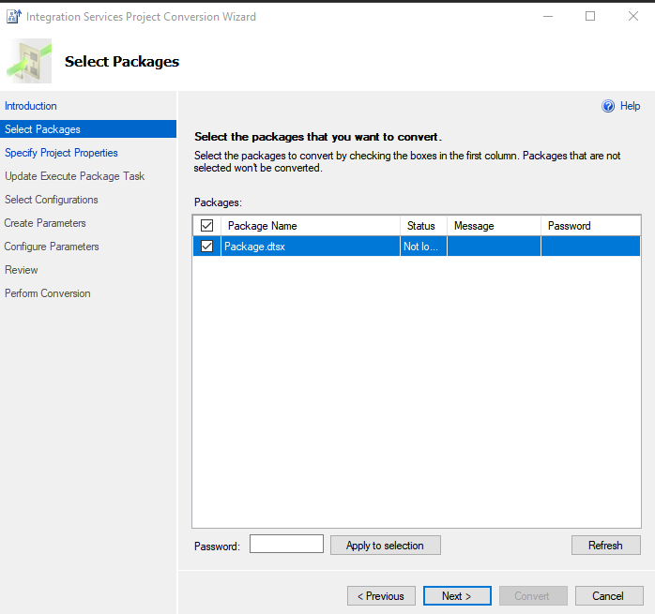Click the wizard title bar app icon
The image size is (655, 614).
(13, 17)
